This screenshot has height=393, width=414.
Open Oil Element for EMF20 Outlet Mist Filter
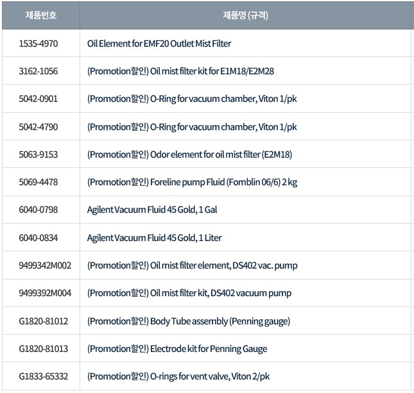coord(159,44)
